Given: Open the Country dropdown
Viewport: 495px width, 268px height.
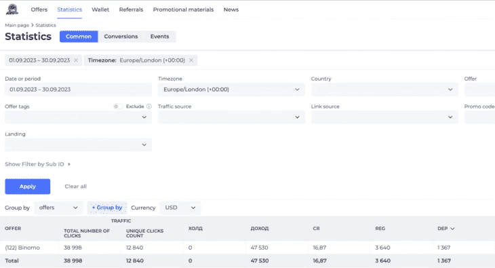Looking at the screenshot, I should [384, 90].
